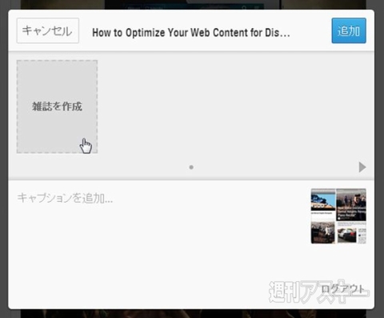Click the キャンセル cancel button
Image resolution: width=384 pixels, height=318 pixels.
(48, 30)
